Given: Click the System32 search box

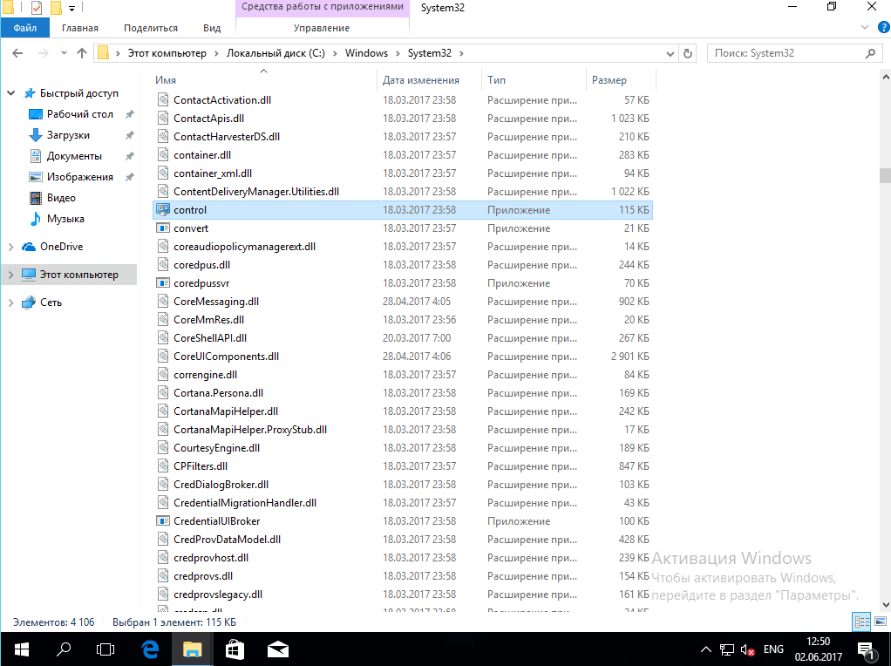Looking at the screenshot, I should (792, 53).
